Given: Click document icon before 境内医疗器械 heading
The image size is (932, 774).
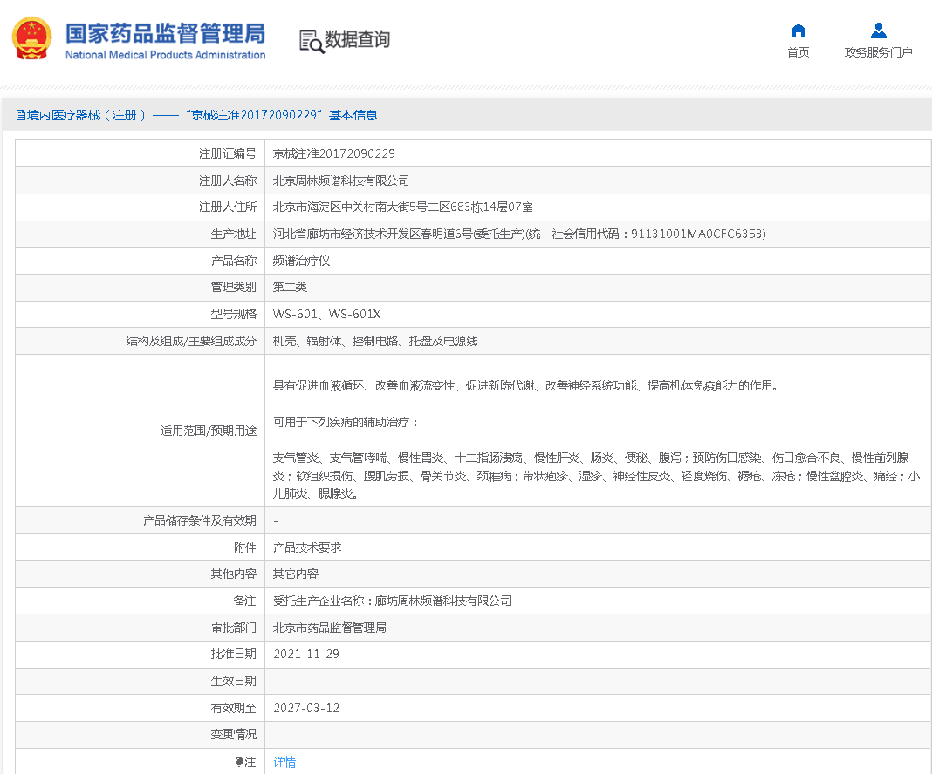Looking at the screenshot, I should tap(20, 115).
